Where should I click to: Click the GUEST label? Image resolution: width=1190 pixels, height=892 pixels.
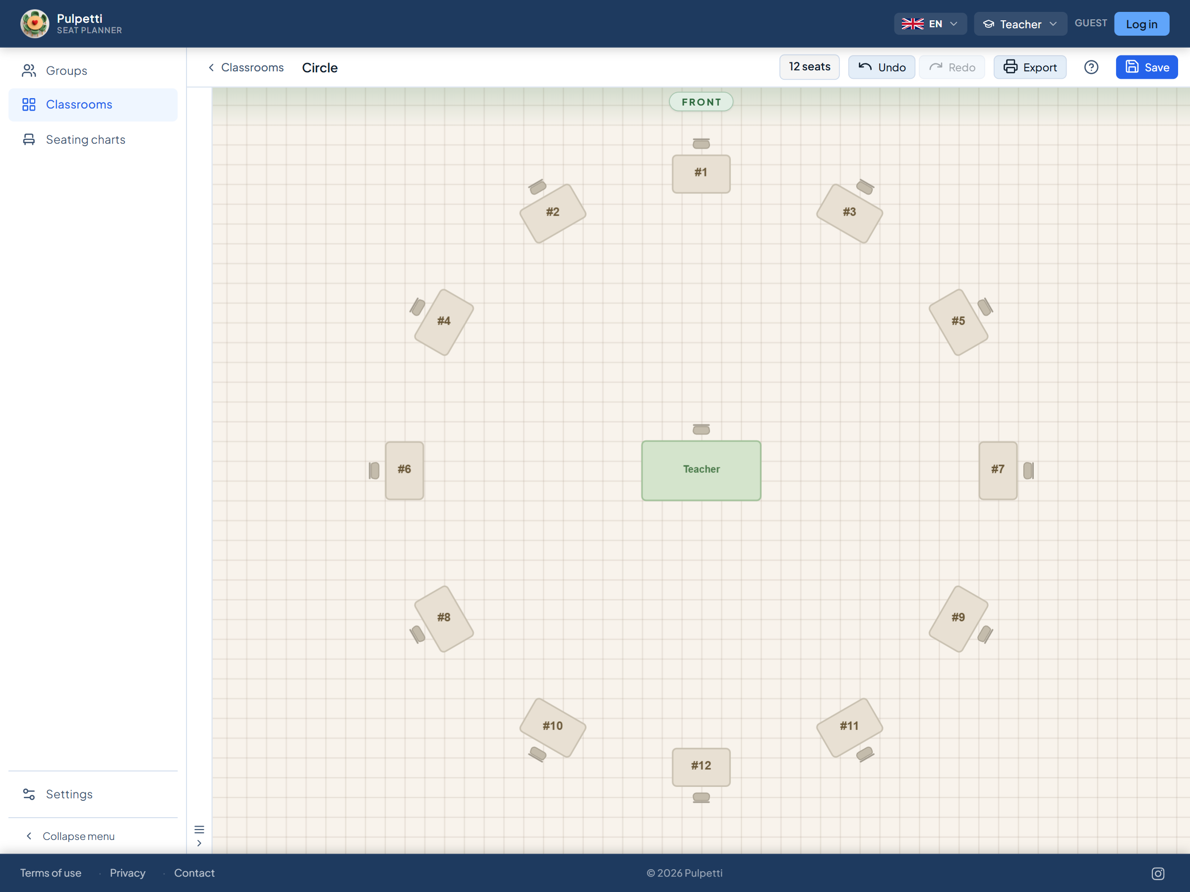(1090, 23)
